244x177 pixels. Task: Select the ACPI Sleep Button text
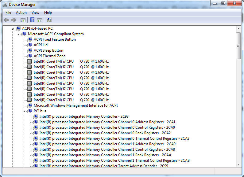(48, 50)
